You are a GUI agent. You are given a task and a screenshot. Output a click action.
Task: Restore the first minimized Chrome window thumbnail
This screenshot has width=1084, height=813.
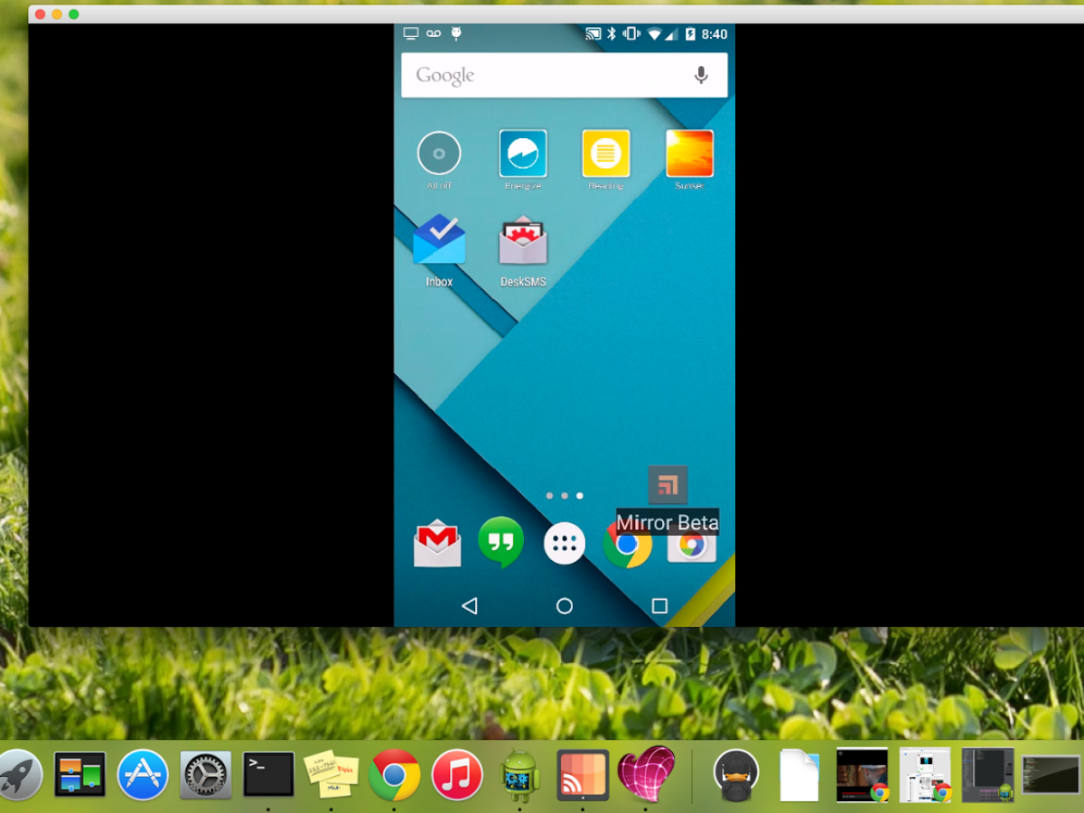[862, 775]
